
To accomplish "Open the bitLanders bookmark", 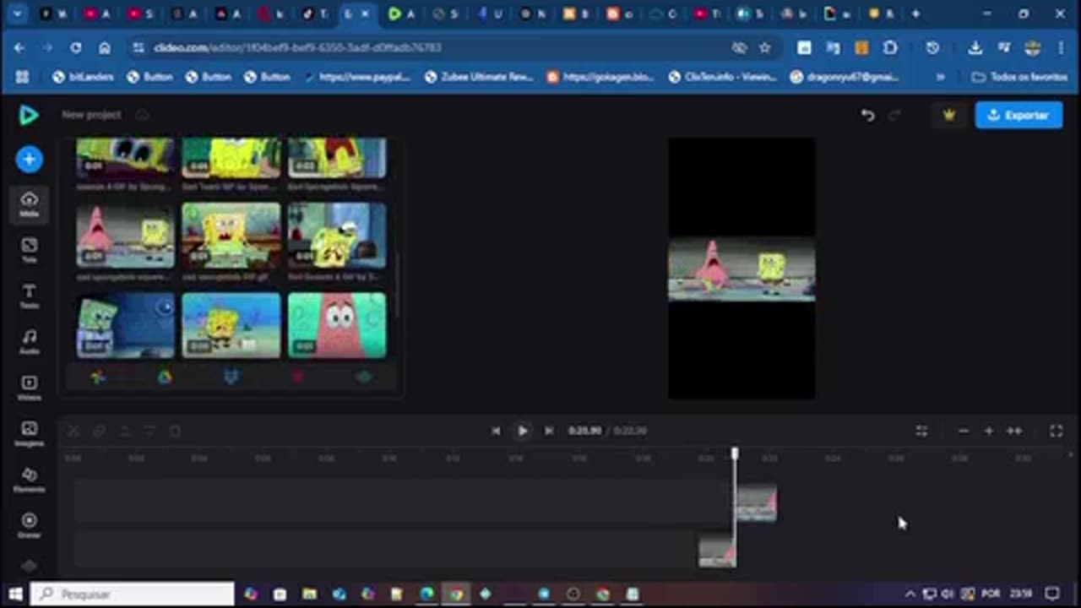I will [x=83, y=77].
